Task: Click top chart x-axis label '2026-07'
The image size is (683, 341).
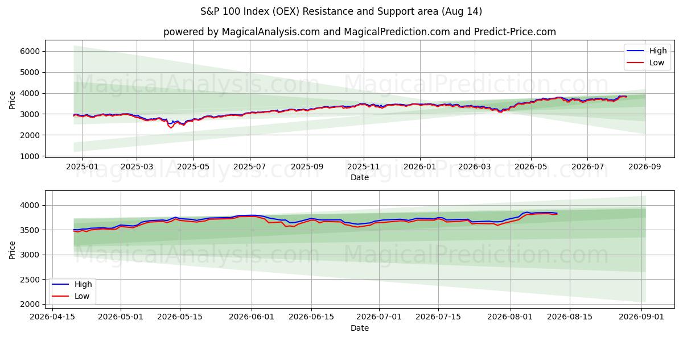Action: click(587, 167)
